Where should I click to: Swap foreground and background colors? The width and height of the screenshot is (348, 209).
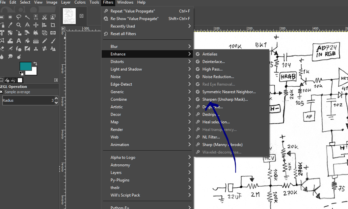coord(35,63)
